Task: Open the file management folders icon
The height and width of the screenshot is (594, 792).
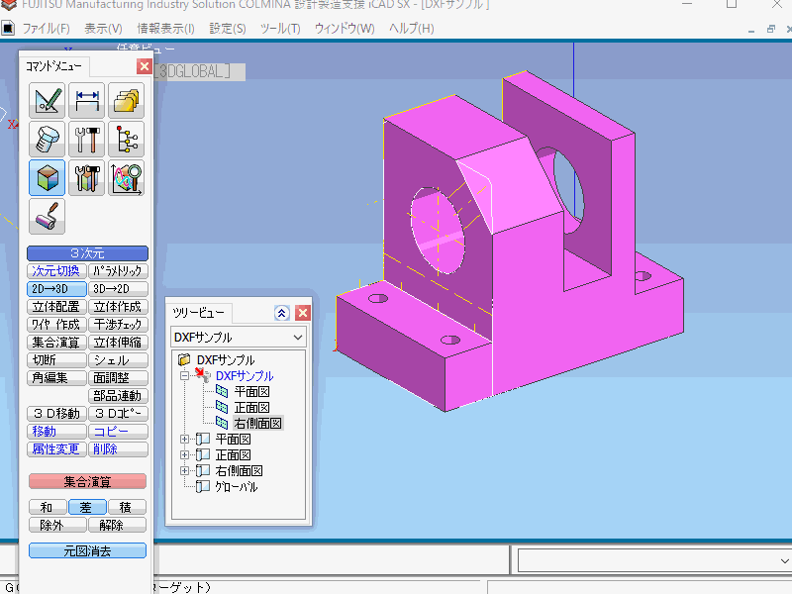Action: 126,99
